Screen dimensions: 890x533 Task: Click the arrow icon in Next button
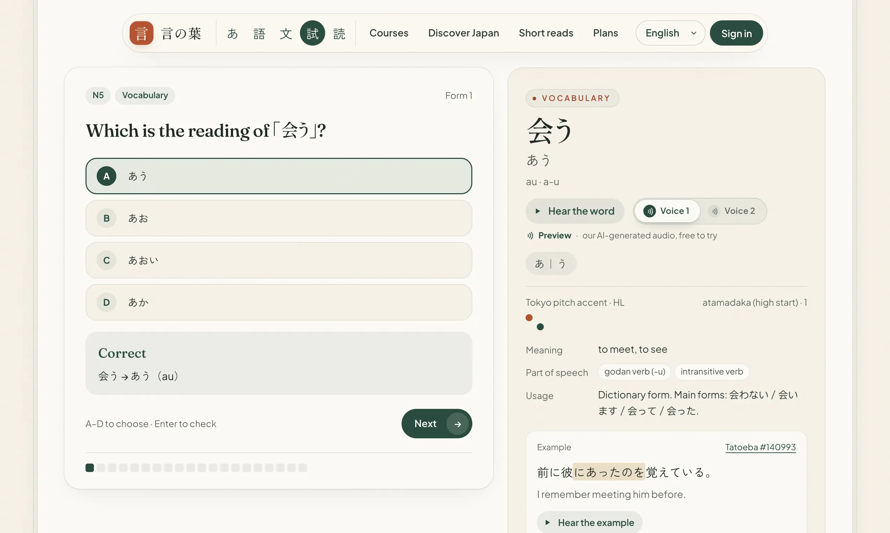point(457,424)
